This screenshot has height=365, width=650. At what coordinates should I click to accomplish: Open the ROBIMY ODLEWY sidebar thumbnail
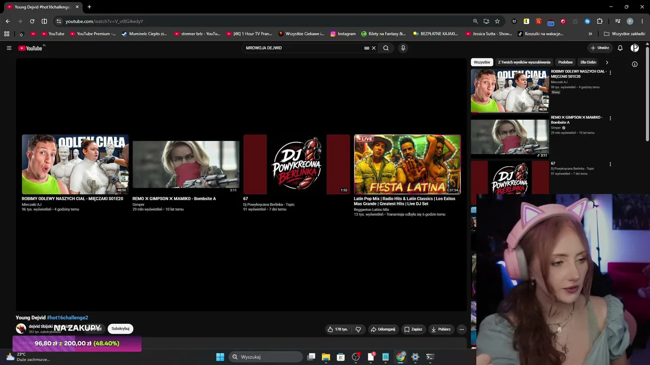click(x=510, y=90)
